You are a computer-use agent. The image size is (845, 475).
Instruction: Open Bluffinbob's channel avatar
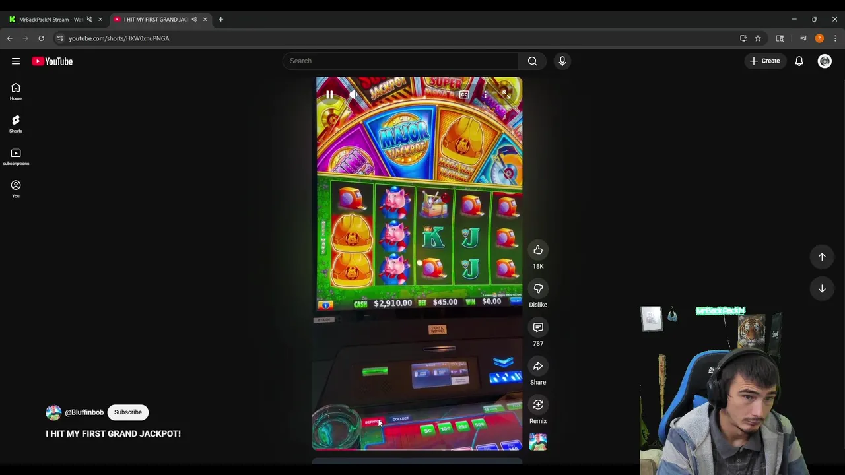point(53,412)
